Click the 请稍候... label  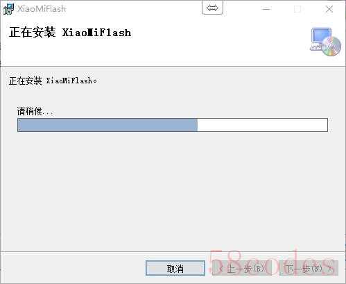point(35,111)
